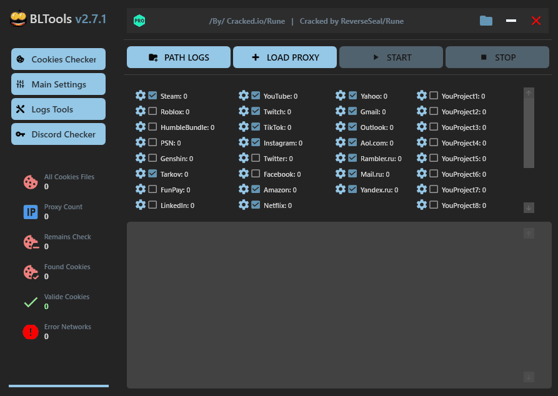This screenshot has height=396, width=558.
Task: Open the gear settings for YouTube
Action: click(244, 96)
